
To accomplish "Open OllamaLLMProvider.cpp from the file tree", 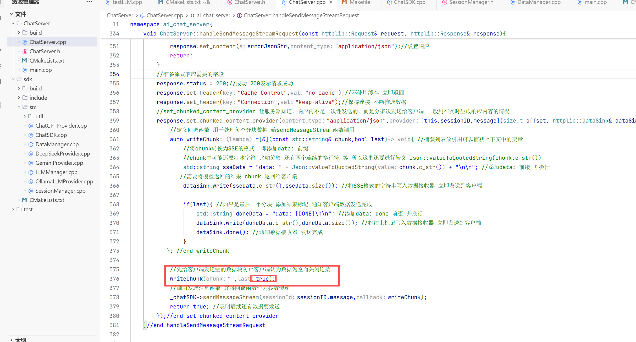I will (x=64, y=181).
